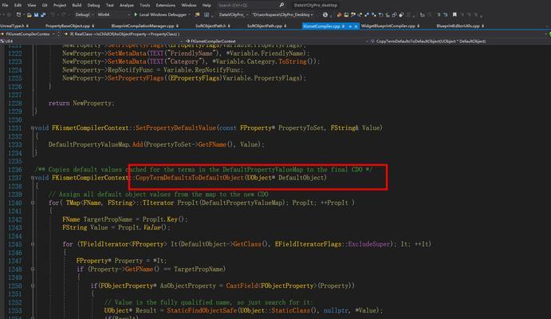Open the CopyTermDefaultsToDefaultObject member dropdown
The height and width of the screenshot is (319, 551).
pyautogui.click(x=459, y=41)
